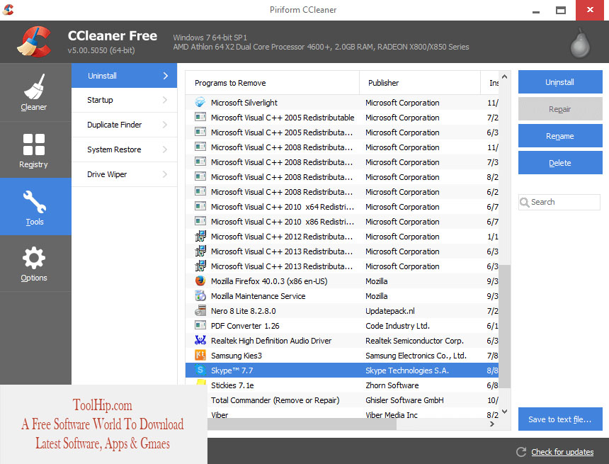Click the Uninstall chevron arrow

(166, 76)
